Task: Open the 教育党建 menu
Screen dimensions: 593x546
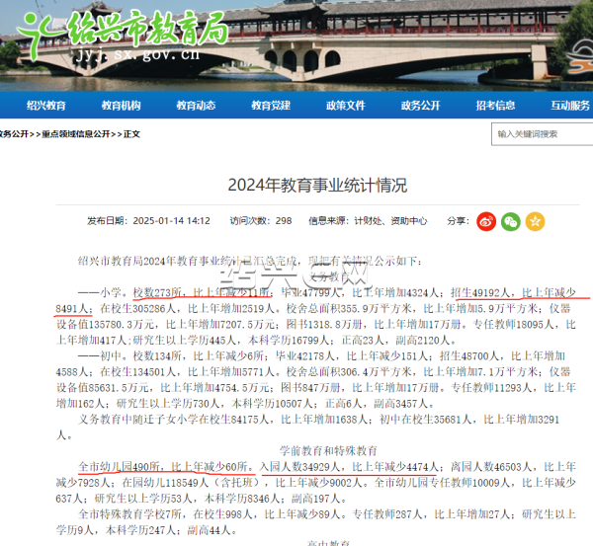Action: point(271,105)
